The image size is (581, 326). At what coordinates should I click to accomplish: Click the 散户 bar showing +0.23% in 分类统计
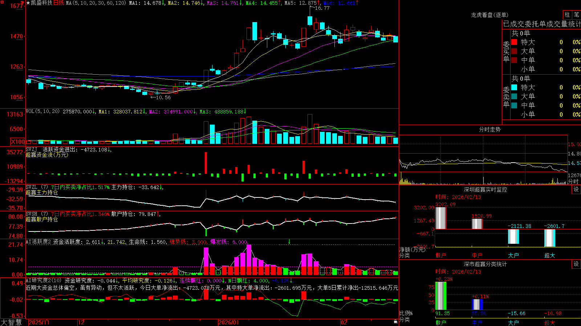[x=440, y=296]
